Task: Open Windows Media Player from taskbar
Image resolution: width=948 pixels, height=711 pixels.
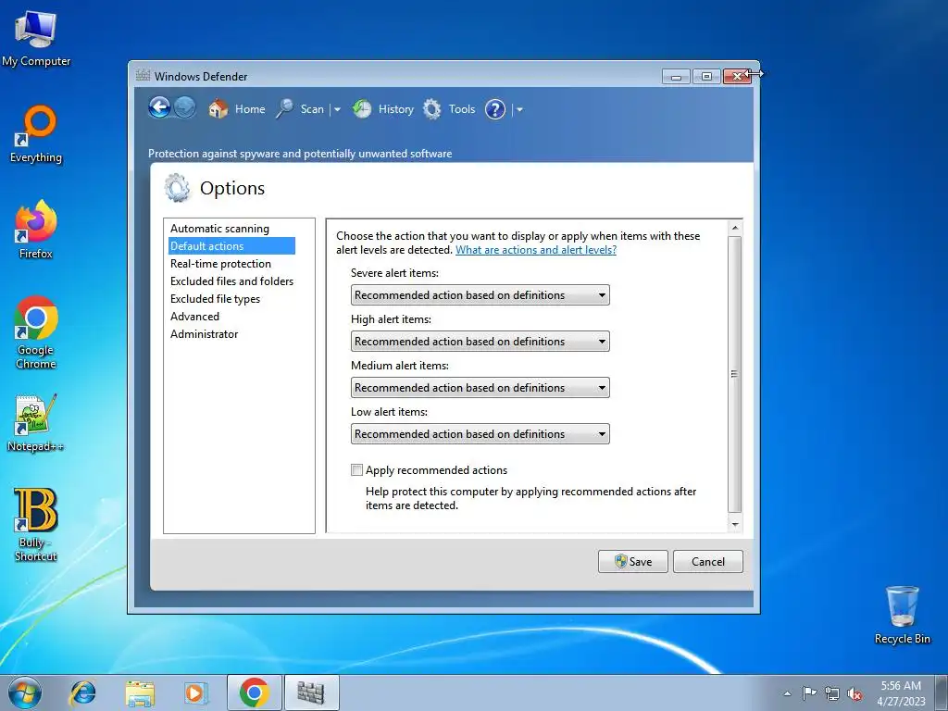Action: pyautogui.click(x=195, y=692)
